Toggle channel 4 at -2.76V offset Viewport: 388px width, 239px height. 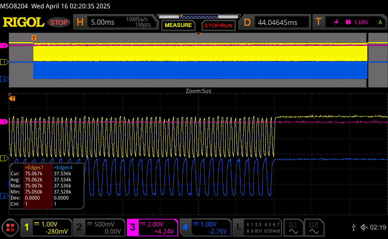pos(205,228)
